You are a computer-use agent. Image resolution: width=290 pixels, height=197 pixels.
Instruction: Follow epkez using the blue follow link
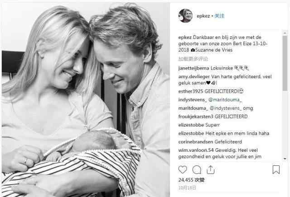click(219, 16)
